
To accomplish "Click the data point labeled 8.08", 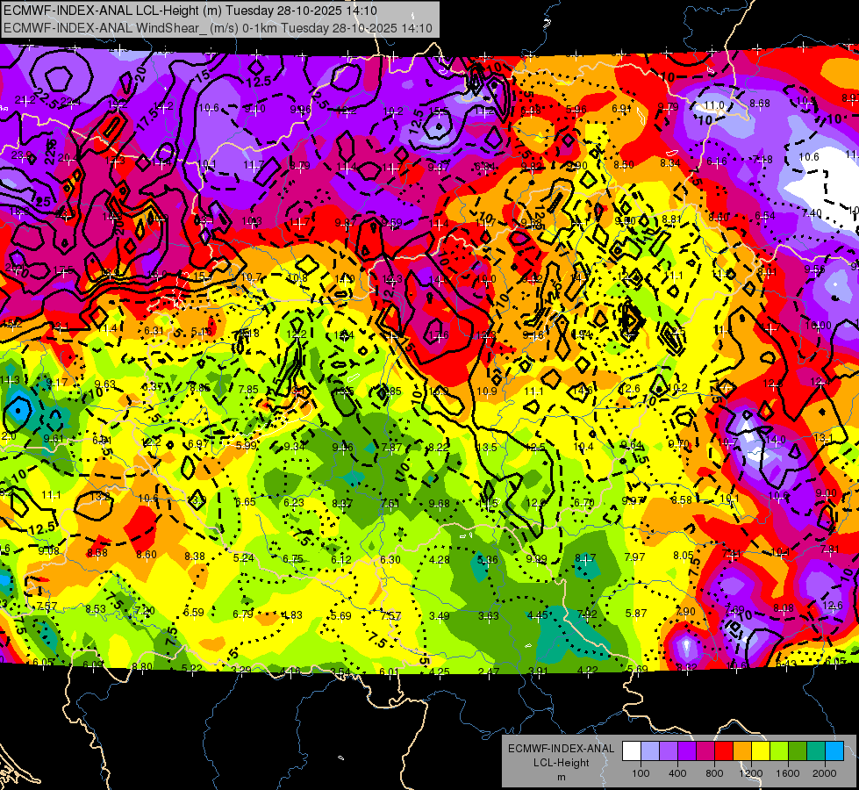I will (x=784, y=607).
